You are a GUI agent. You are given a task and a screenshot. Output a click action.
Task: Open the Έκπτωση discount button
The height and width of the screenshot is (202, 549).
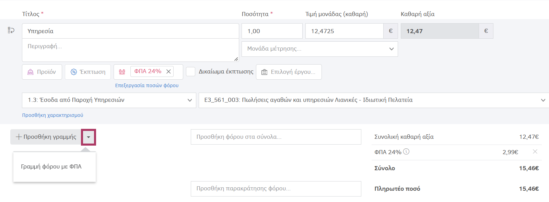pos(88,72)
